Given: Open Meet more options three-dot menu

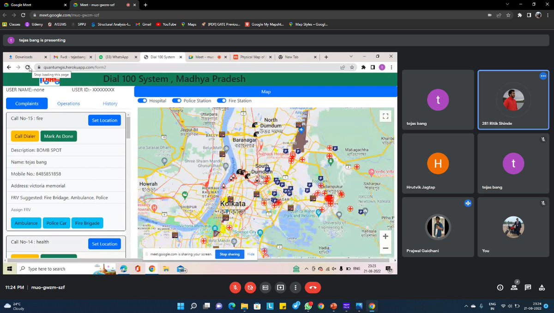Looking at the screenshot, I should coord(296,287).
